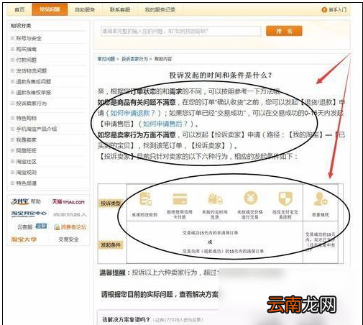Click 交易成功15天内的非消保订单 condition text

(210, 233)
